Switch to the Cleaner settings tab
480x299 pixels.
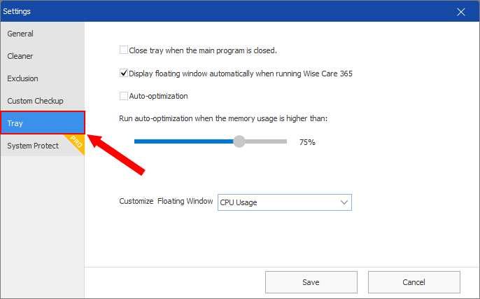pos(43,56)
